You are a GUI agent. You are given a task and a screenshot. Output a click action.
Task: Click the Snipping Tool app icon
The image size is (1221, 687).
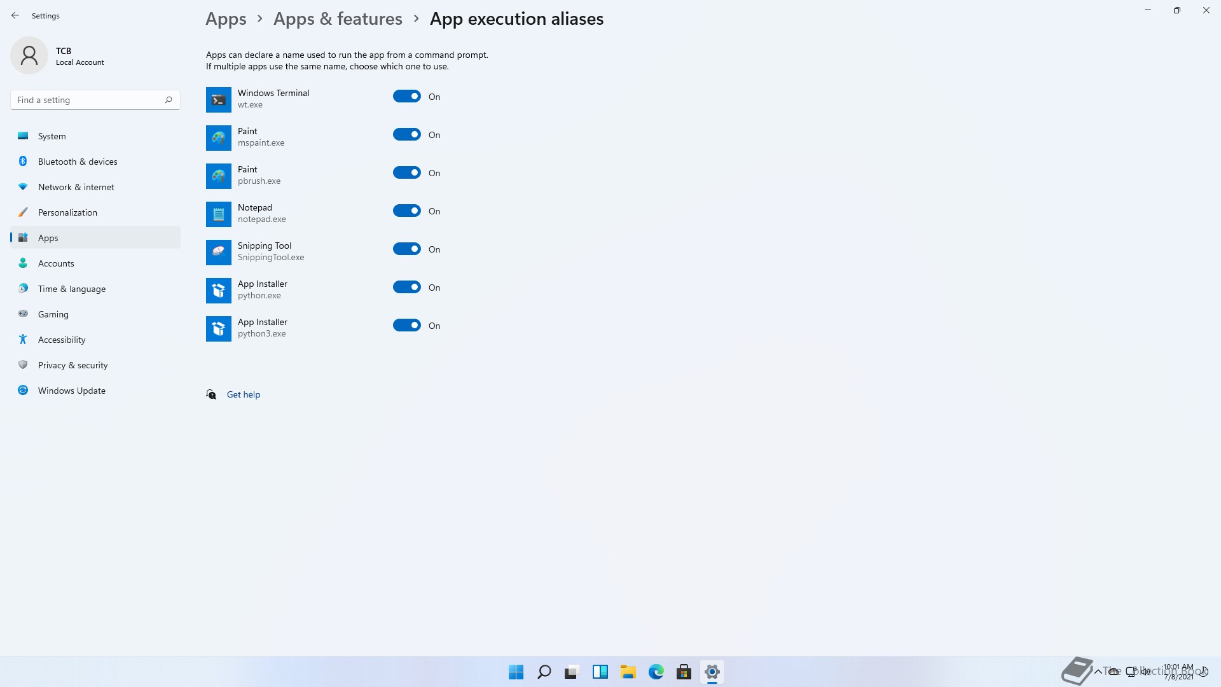219,253
